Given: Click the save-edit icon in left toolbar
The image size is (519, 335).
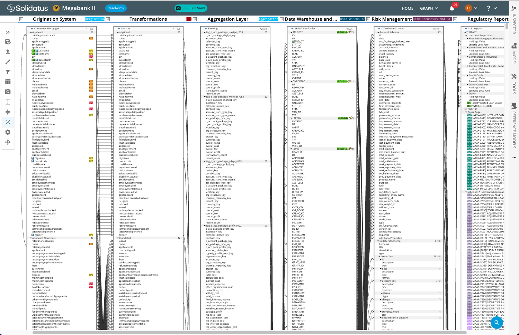Looking at the screenshot, I should [x=8, y=42].
